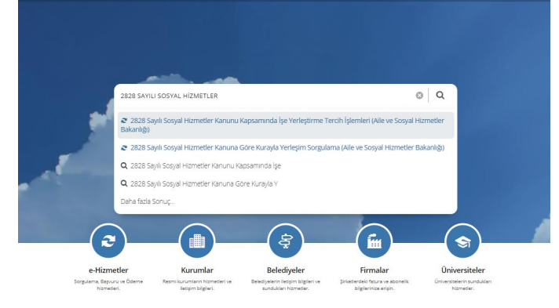Open the Kurayla Yerleşim Sorgulama suggestion
Viewport: 559px width, 308px height.
(x=286, y=147)
